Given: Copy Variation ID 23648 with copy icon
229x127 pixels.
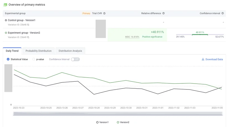Looking at the screenshot, I should click(28, 25).
